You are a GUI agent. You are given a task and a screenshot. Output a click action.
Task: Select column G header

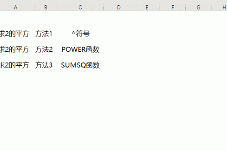[x=199, y=7]
